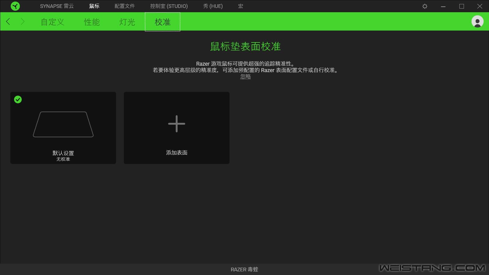The height and width of the screenshot is (275, 489).
Task: Click the Razer logo icon
Action: 15,6
